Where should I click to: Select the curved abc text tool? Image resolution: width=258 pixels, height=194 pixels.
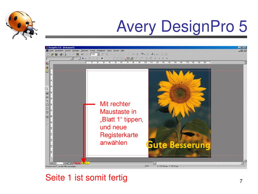point(47,97)
